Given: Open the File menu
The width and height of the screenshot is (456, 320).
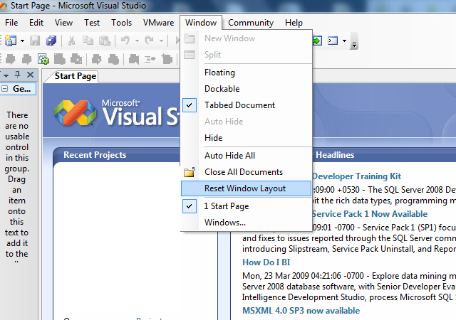Looking at the screenshot, I should (x=11, y=23).
